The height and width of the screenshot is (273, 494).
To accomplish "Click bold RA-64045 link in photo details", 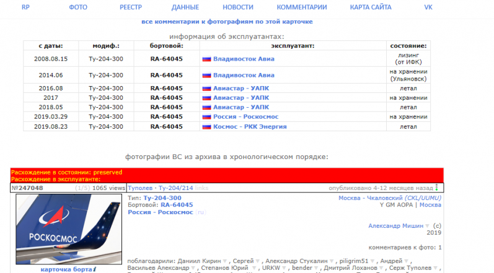I will pyautogui.click(x=177, y=204).
